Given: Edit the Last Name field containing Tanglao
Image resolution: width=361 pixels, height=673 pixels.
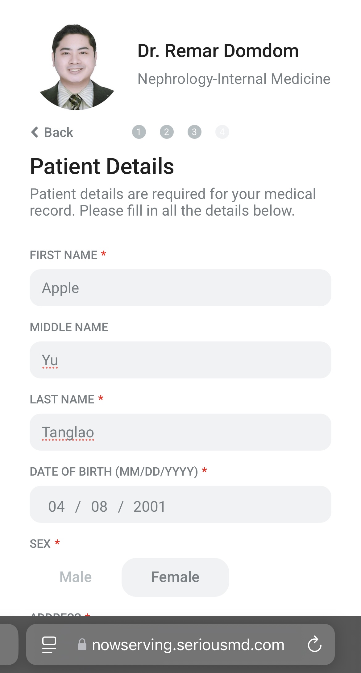Looking at the screenshot, I should pyautogui.click(x=180, y=432).
